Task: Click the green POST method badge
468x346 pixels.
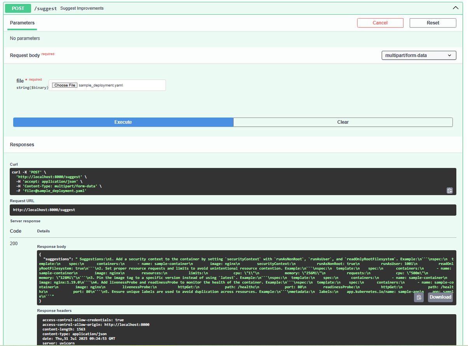Action: (18, 8)
